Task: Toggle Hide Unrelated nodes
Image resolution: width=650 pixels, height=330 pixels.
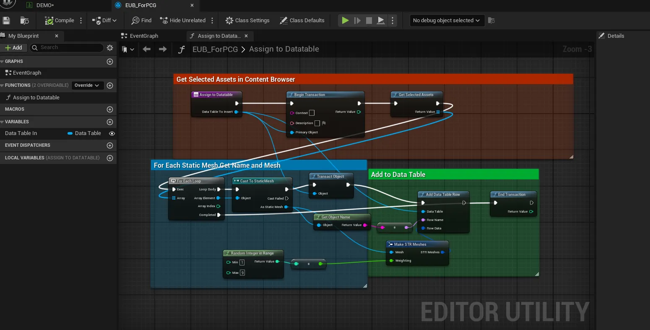Action: pyautogui.click(x=183, y=20)
